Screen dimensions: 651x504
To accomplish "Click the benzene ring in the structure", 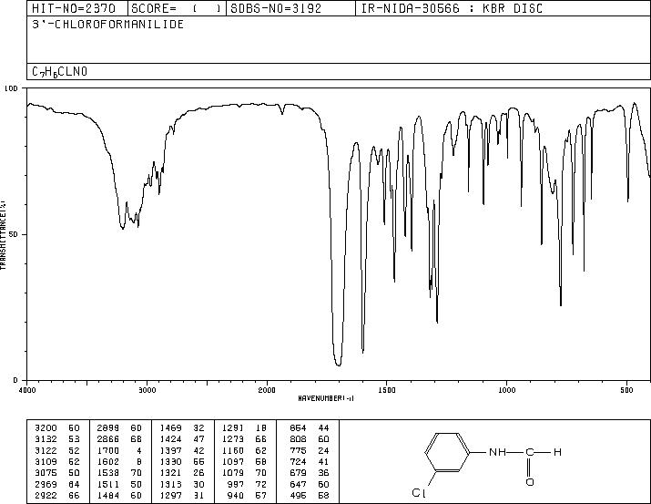I will click(x=448, y=452).
